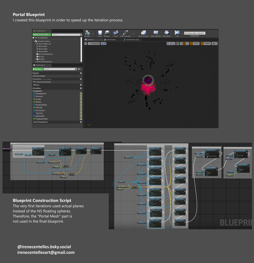This screenshot has width=254, height=263.
Task: Start Simulation from the toolbar
Action: 167,33
